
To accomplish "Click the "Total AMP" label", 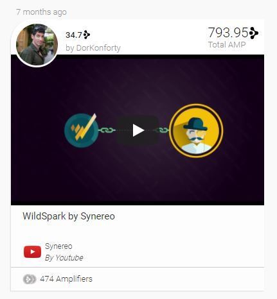I will 227,45.
